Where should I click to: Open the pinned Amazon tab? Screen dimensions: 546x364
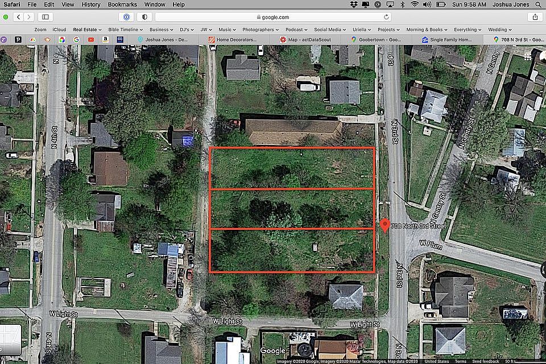tap(106, 40)
